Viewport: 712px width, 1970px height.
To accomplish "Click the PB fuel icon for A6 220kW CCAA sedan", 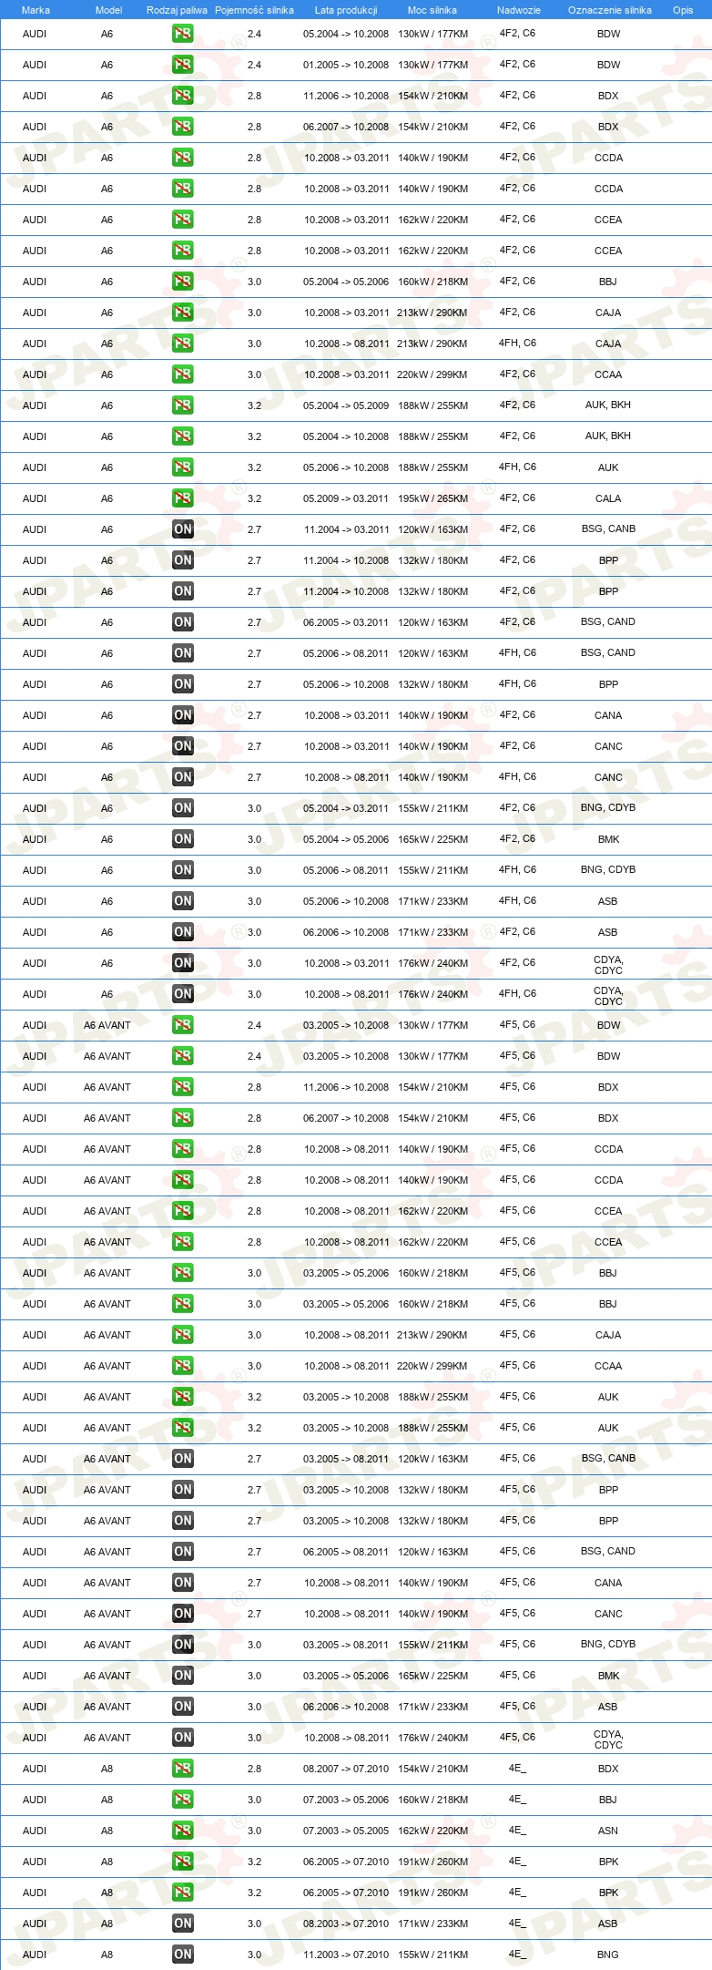I will (182, 375).
